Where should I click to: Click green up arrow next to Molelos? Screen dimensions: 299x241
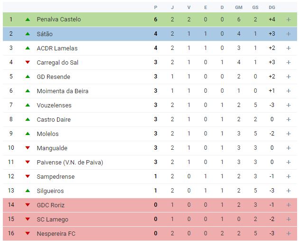pyautogui.click(x=28, y=134)
